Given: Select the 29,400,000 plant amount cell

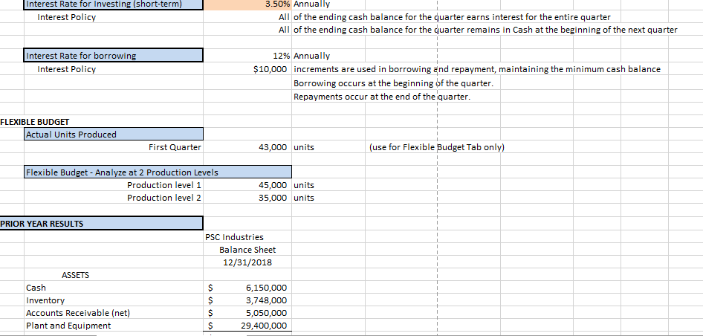Looking at the screenshot, I should (247, 326).
